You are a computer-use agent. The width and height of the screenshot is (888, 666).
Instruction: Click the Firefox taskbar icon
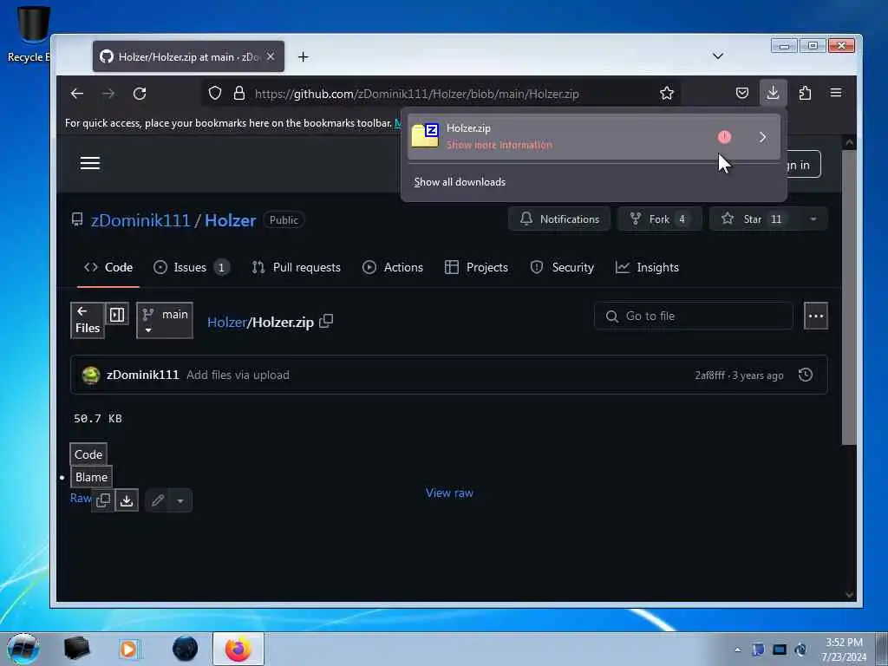pos(238,649)
